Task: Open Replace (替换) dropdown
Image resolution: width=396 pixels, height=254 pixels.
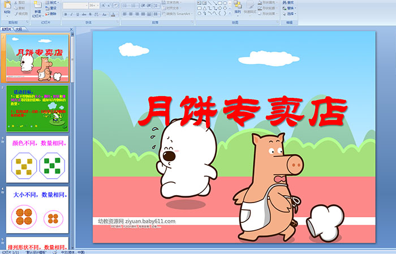Action: coord(290,8)
